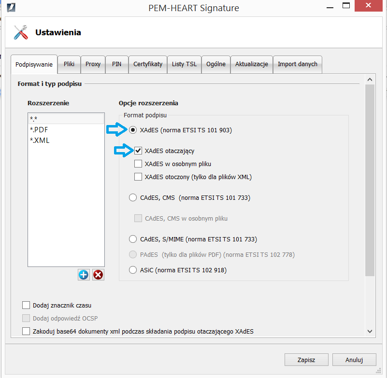The image size is (387, 378).
Task: Click the Zapisz button
Action: point(306,360)
